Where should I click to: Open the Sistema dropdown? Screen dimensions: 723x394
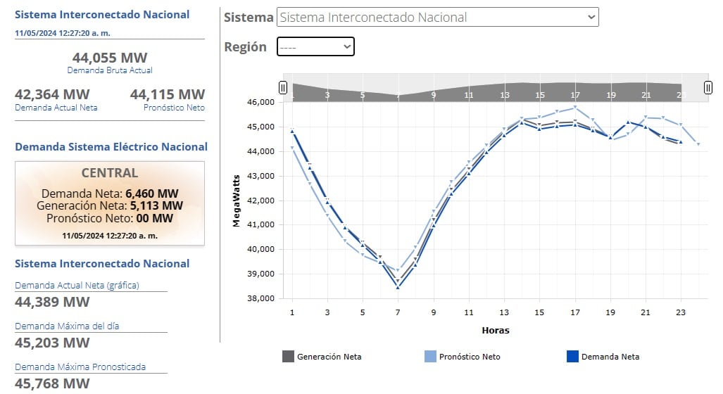pos(437,18)
